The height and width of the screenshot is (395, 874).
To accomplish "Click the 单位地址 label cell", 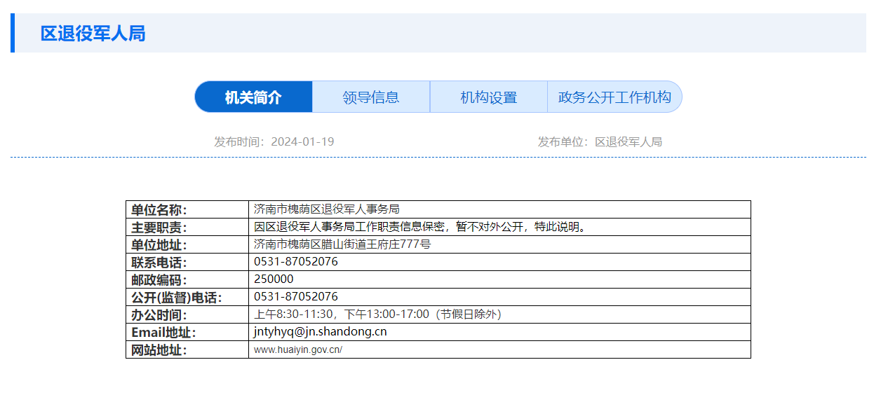I will (187, 244).
